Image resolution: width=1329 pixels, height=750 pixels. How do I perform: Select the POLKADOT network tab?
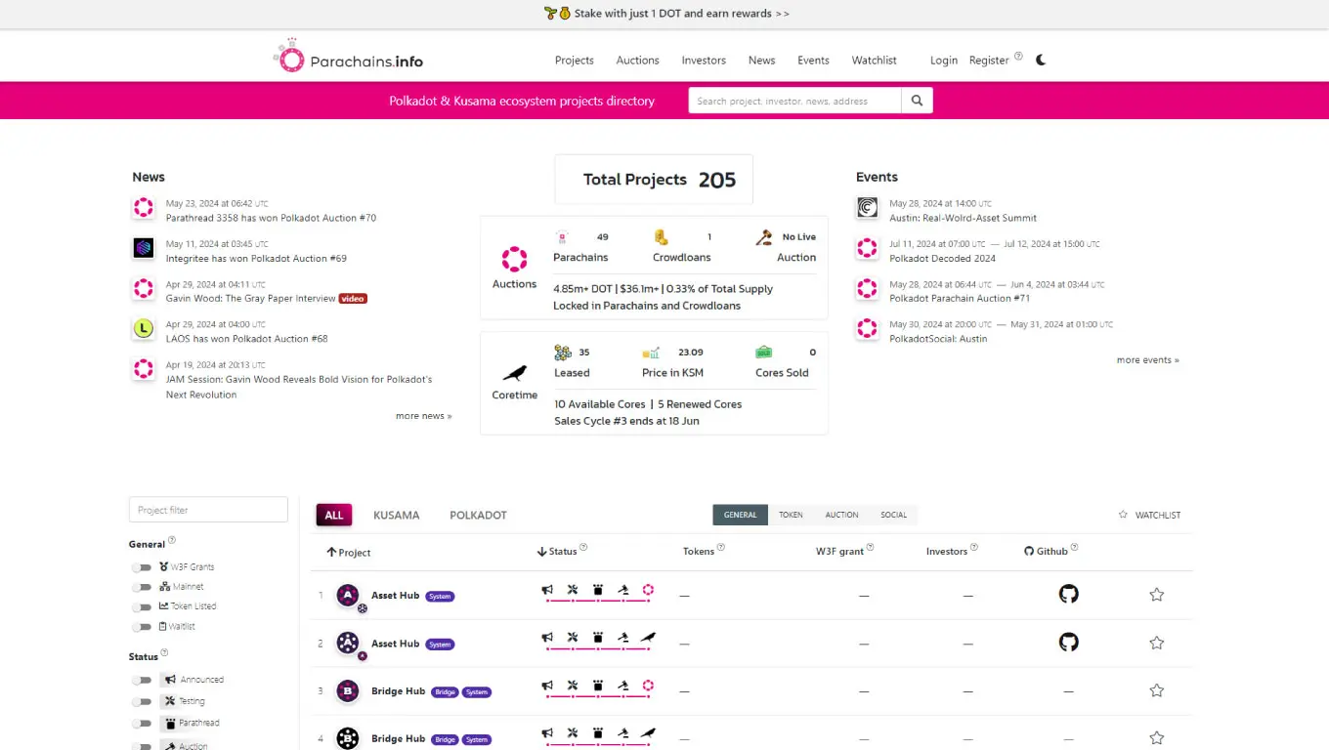478,515
